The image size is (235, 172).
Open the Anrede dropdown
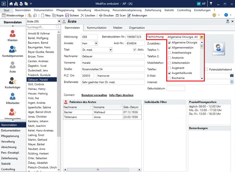[x=96, y=44]
